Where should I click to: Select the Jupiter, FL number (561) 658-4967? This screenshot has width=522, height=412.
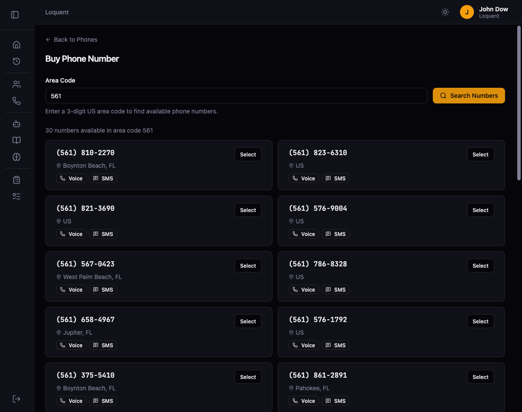coord(248,322)
